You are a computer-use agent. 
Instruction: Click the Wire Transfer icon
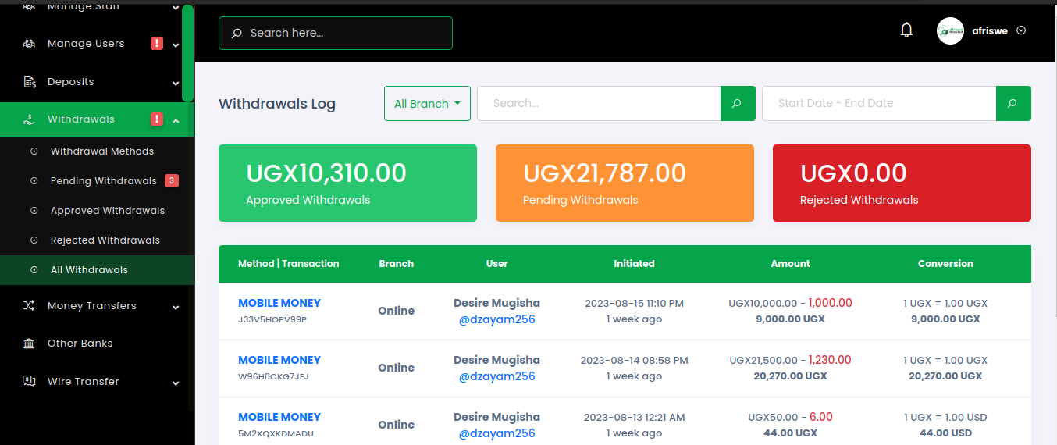tap(29, 382)
